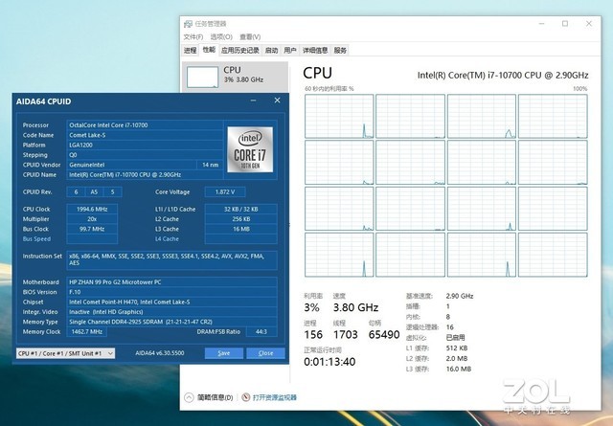Minimize the Task Manager window

point(541,23)
